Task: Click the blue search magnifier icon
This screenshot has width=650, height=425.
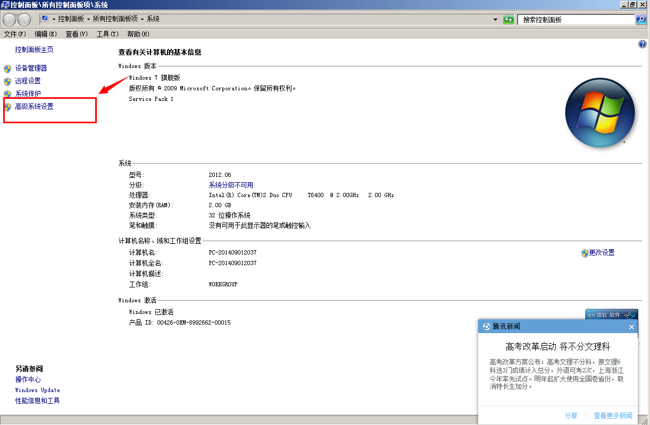Action: tap(641, 20)
